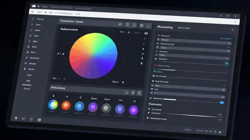Open the sidebar item below the divider line
Image resolution: width=250 pixels, height=140 pixels.
(27, 89)
